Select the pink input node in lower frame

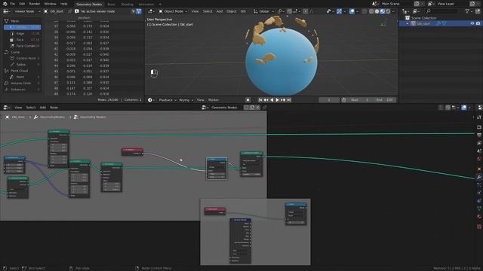pos(215,211)
